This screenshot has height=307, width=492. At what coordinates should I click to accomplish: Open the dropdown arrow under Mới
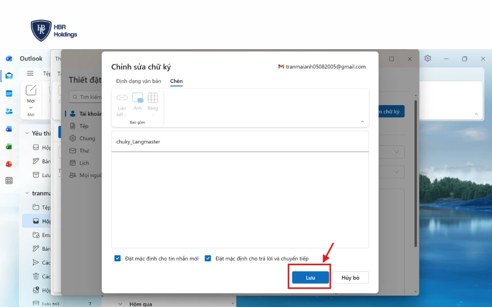coord(31,108)
